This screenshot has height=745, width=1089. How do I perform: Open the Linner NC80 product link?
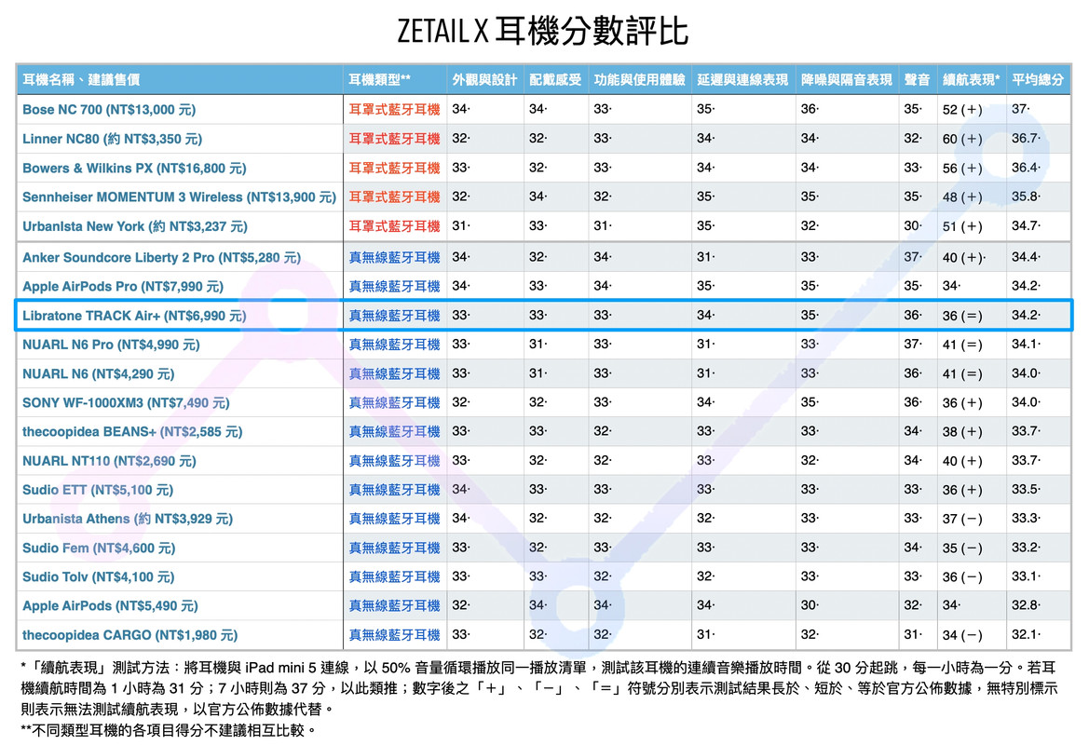(112, 139)
